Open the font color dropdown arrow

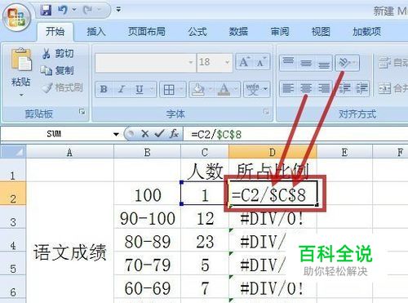point(236,89)
